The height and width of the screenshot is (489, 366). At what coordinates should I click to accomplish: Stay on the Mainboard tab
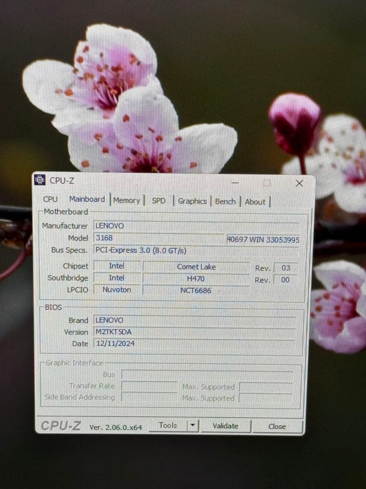(x=87, y=199)
